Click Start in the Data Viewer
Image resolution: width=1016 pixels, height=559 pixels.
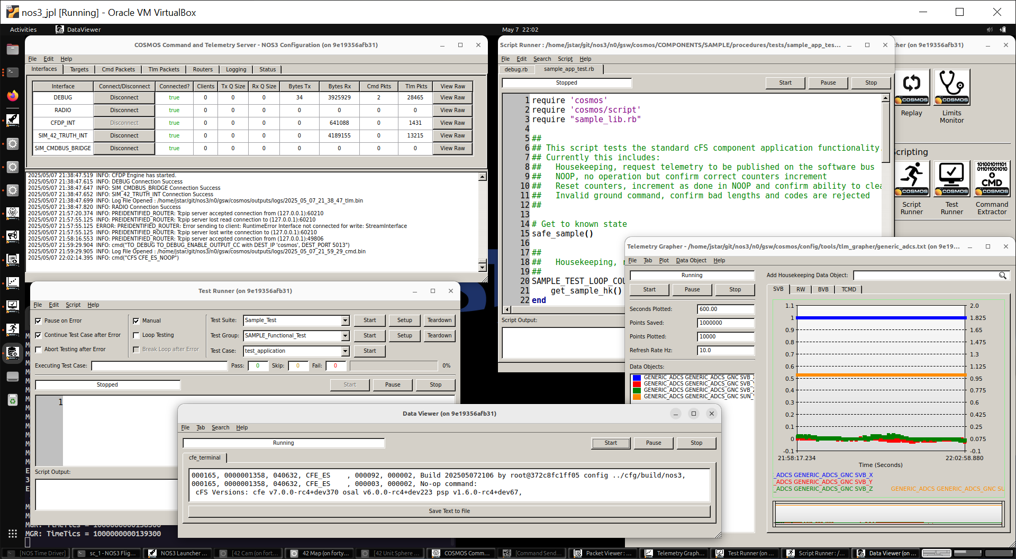coord(611,443)
